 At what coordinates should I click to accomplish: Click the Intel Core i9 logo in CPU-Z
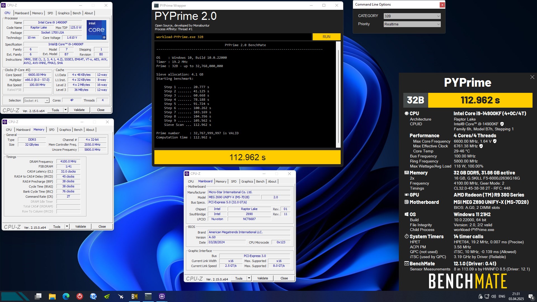[x=96, y=30]
